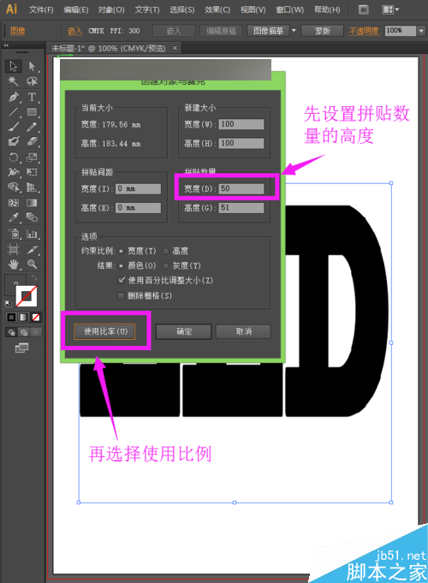Viewport: 428px width, 583px height.
Task: Apply gradient with Gradient swatch button
Action: click(x=23, y=317)
